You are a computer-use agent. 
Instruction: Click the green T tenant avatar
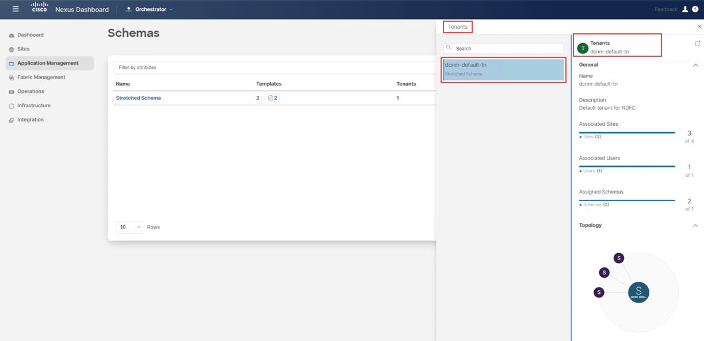click(x=583, y=48)
